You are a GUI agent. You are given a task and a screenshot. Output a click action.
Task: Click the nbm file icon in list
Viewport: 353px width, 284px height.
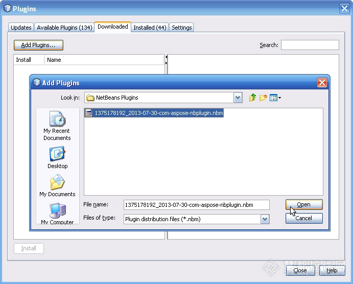point(89,113)
